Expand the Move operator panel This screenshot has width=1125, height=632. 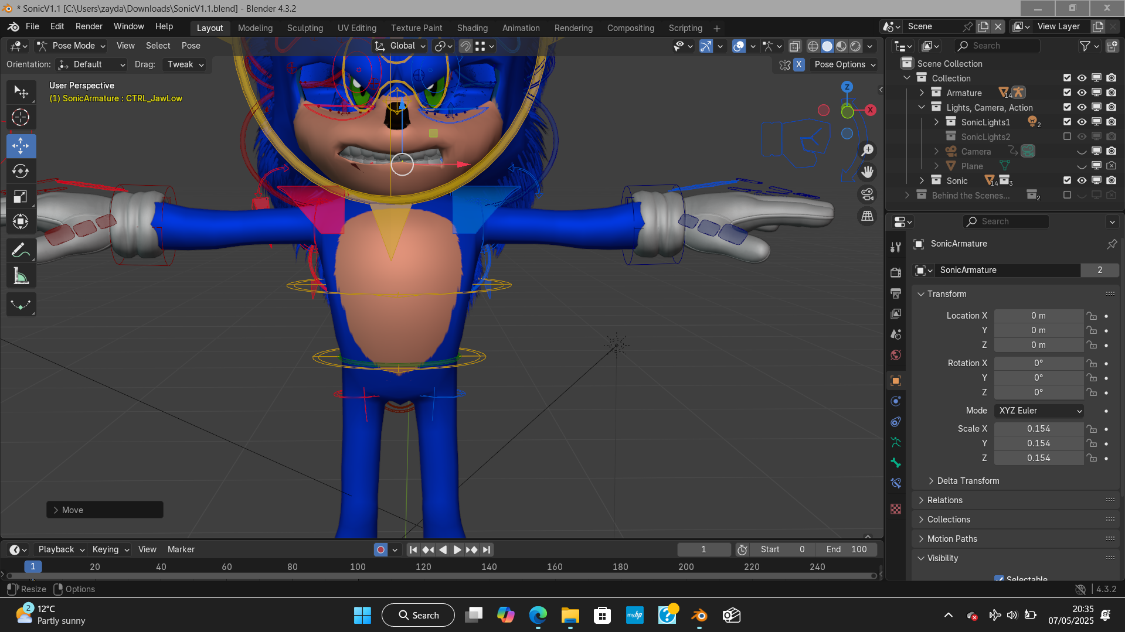click(105, 510)
